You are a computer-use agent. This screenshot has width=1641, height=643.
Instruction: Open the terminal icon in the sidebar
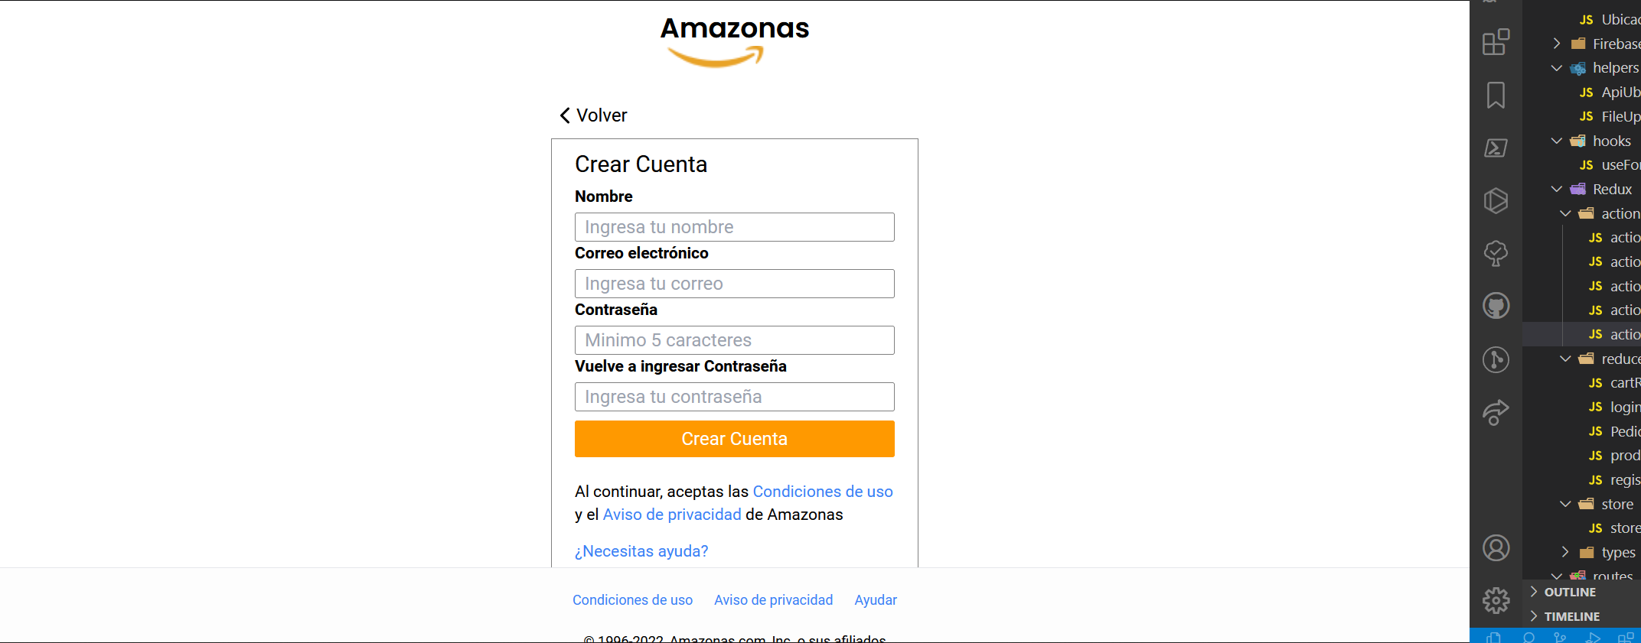1496,148
